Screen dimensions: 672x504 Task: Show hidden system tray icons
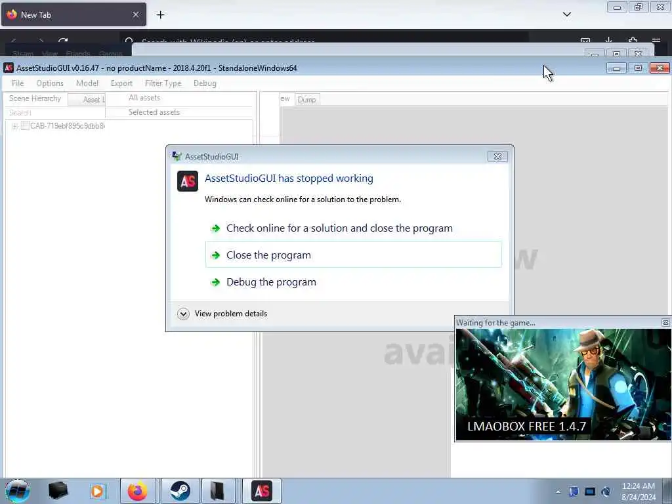click(x=558, y=492)
